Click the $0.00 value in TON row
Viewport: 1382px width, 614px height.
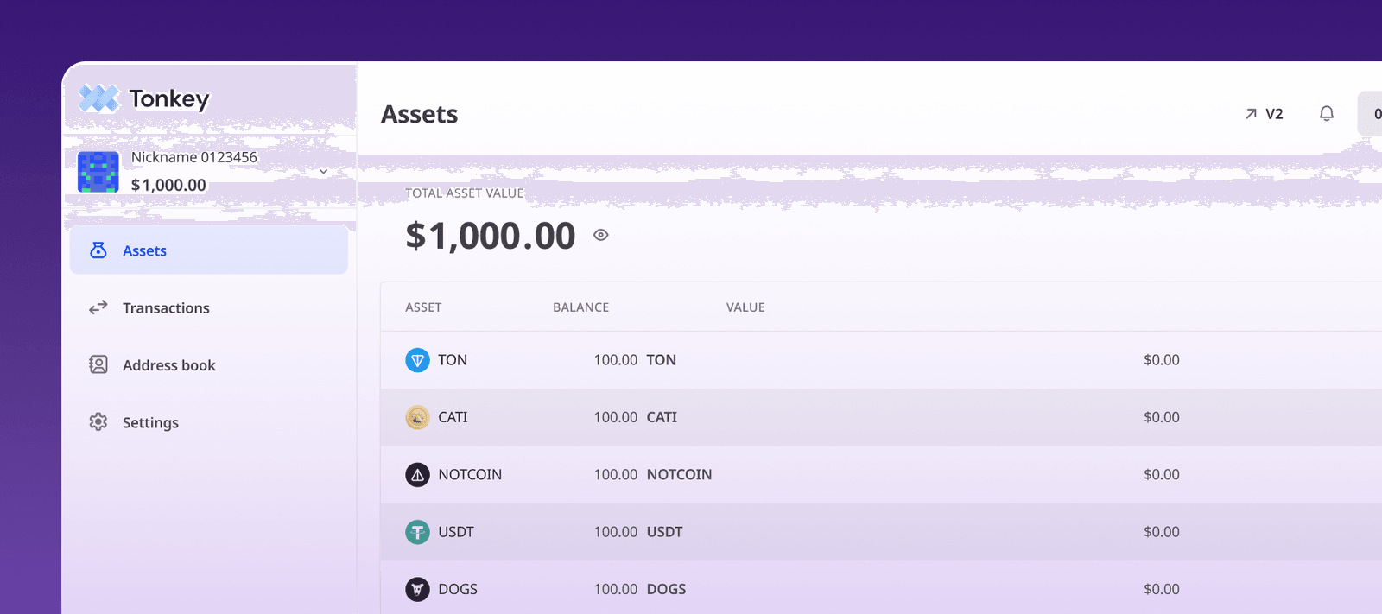click(1162, 360)
